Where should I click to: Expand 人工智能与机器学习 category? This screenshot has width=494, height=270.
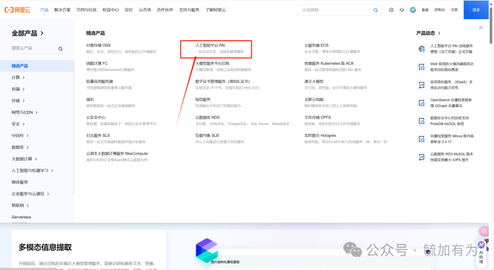coord(52,171)
